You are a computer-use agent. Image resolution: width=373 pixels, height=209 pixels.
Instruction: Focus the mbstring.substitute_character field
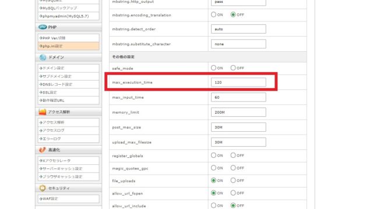click(238, 44)
